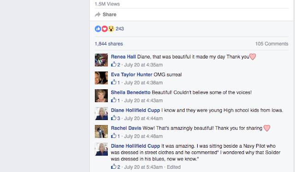Open Eva Taylor Hunter's profile link
Viewport: 295px width, 172px height.
point(131,75)
